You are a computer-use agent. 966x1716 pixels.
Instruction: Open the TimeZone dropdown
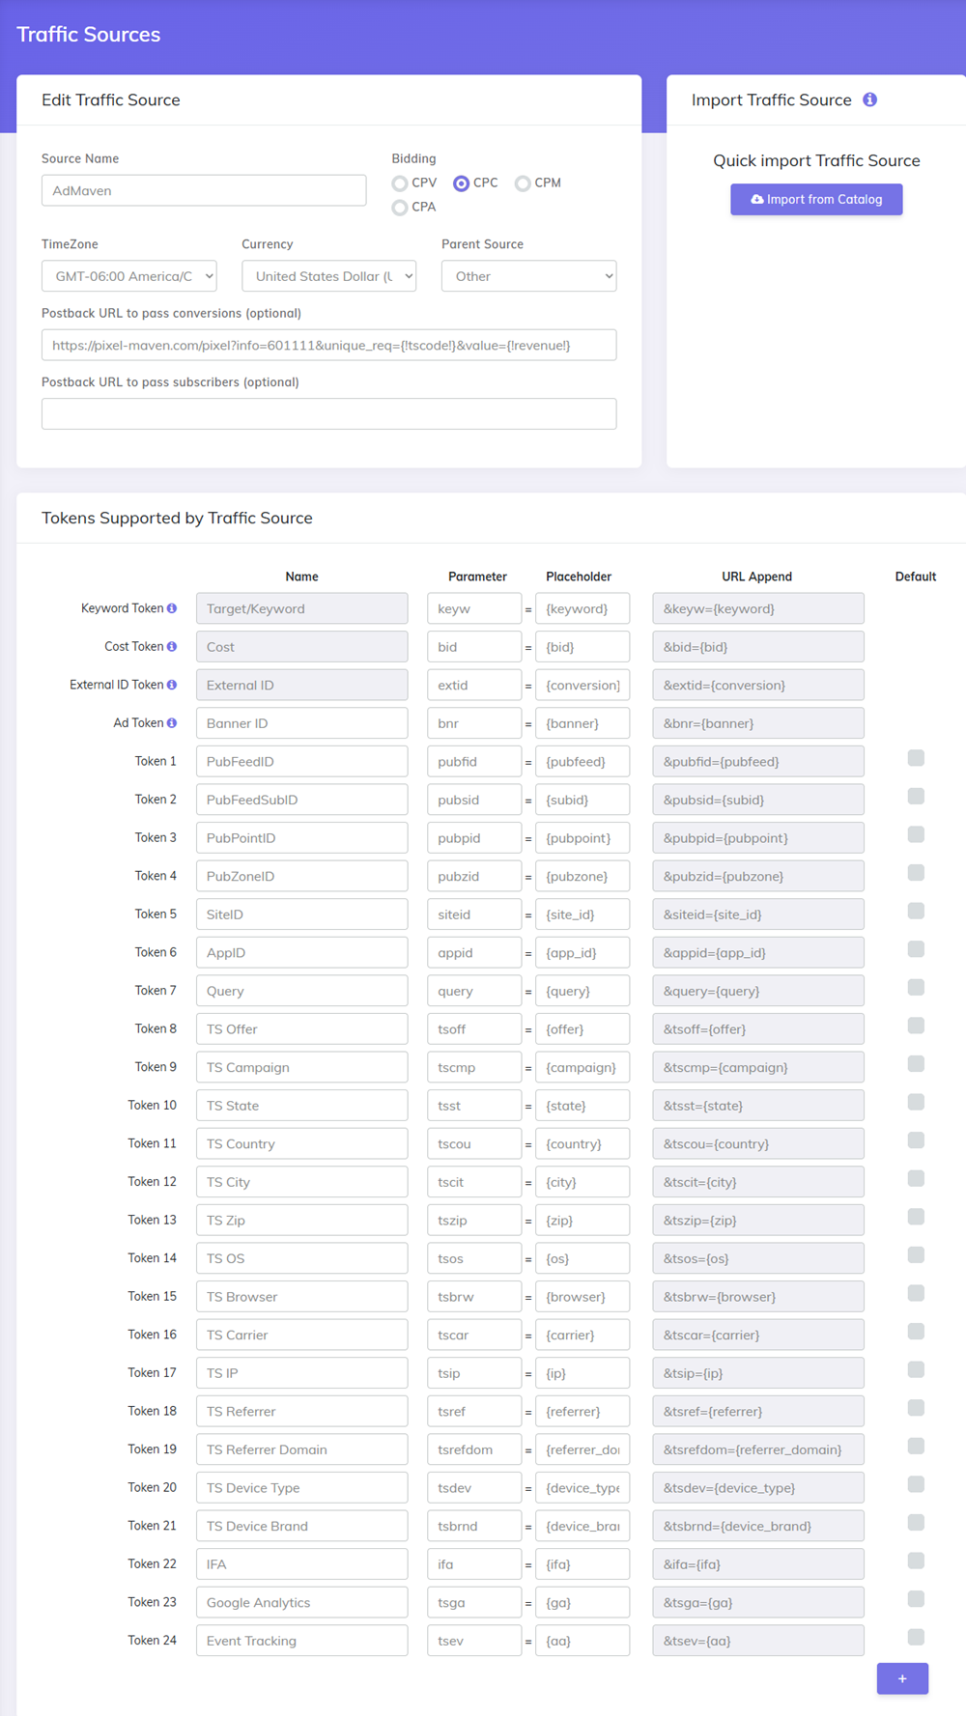tap(128, 276)
